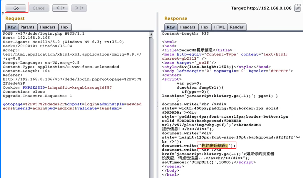This screenshot has width=303, height=178.
Task: Click the pencil icon to edit target
Action: (298, 8)
